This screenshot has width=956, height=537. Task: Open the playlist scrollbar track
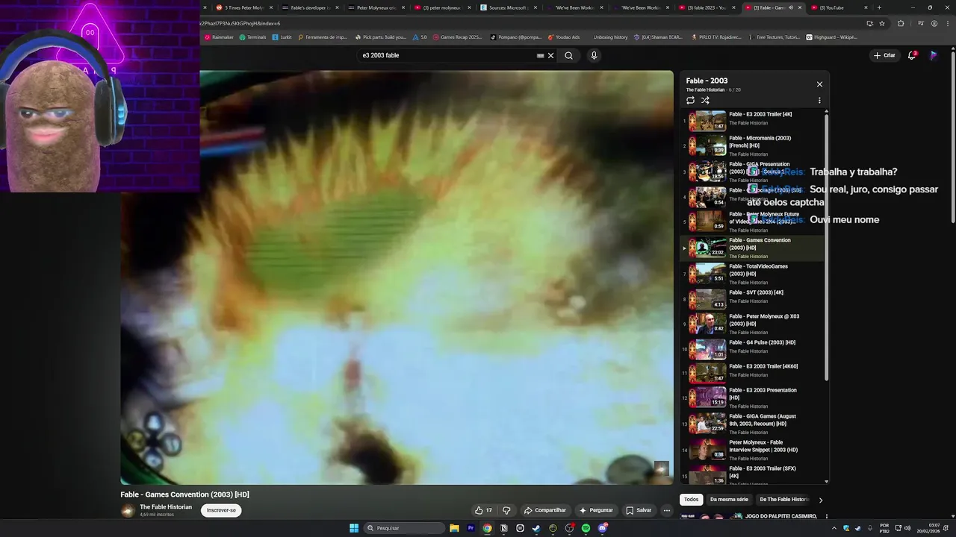827,297
